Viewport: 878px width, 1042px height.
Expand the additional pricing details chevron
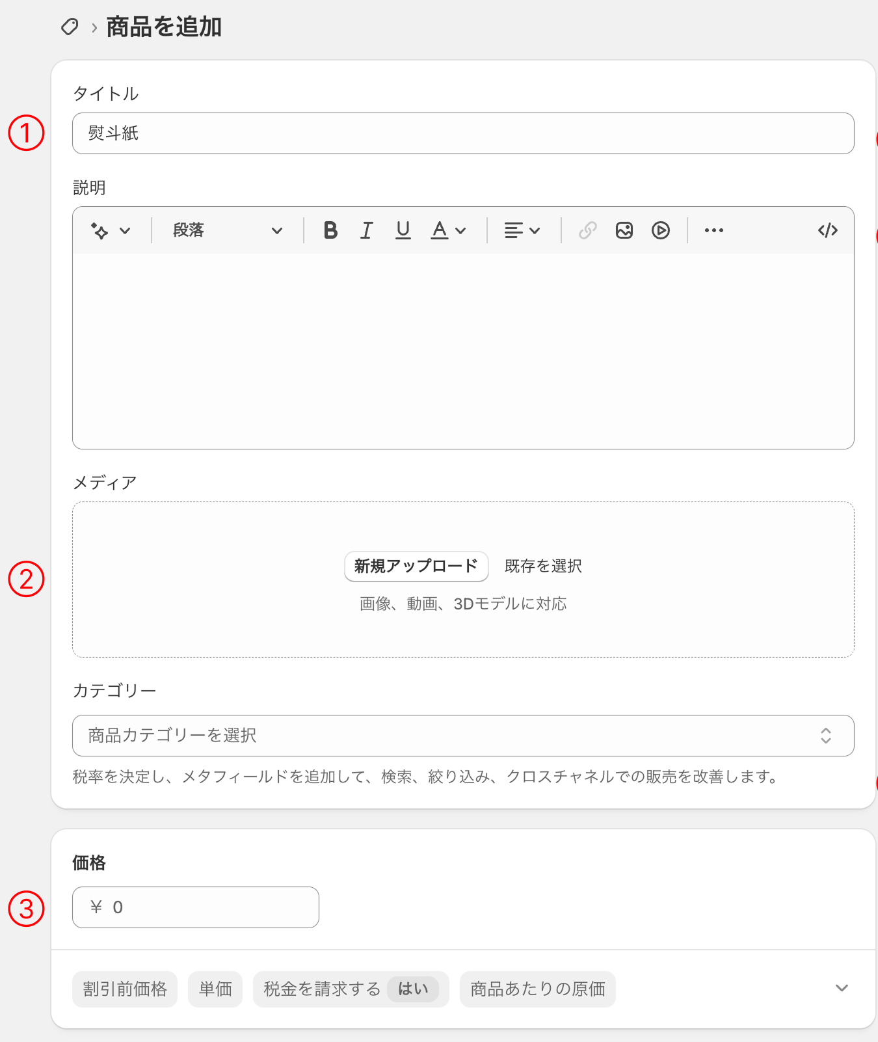point(842,989)
